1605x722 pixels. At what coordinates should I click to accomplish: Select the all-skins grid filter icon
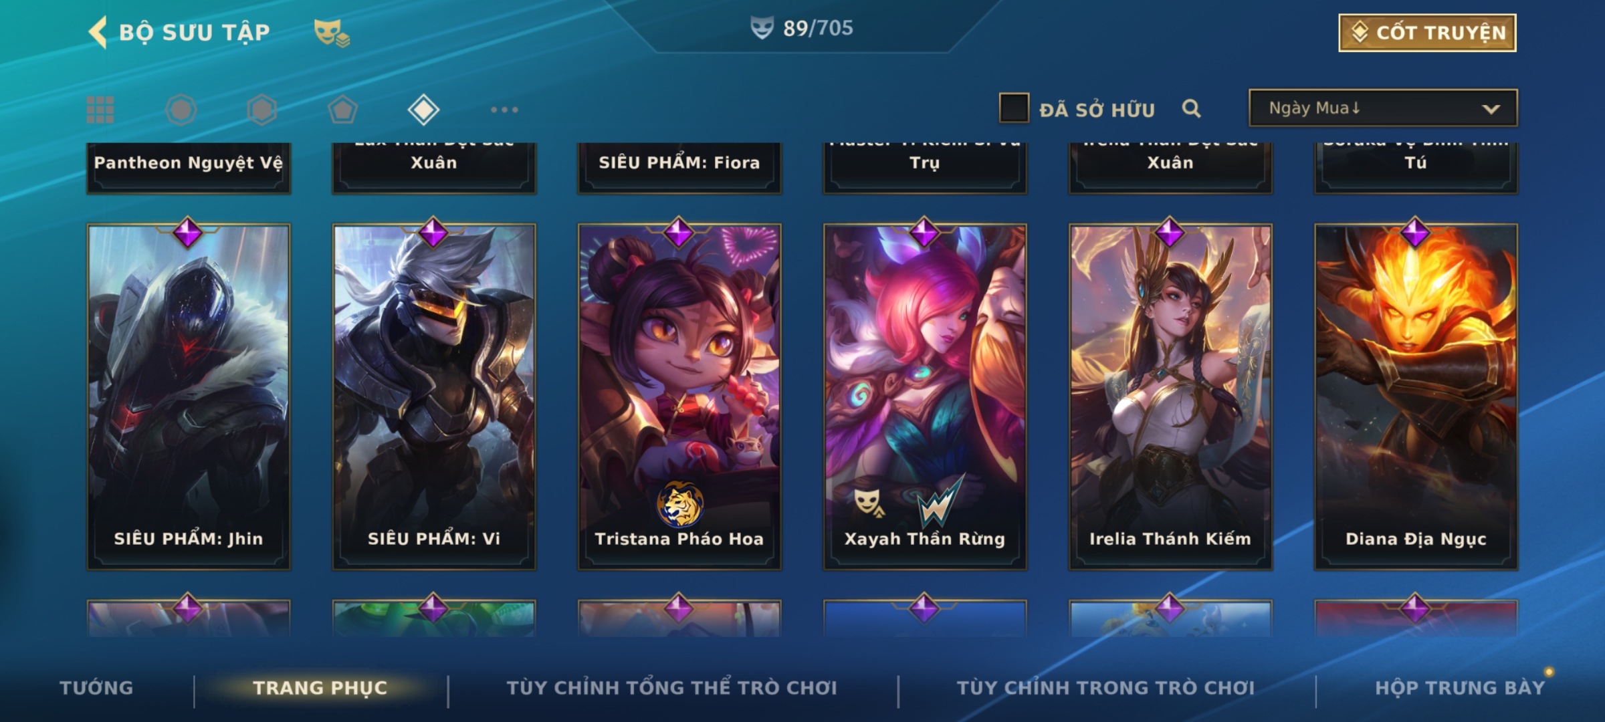100,110
